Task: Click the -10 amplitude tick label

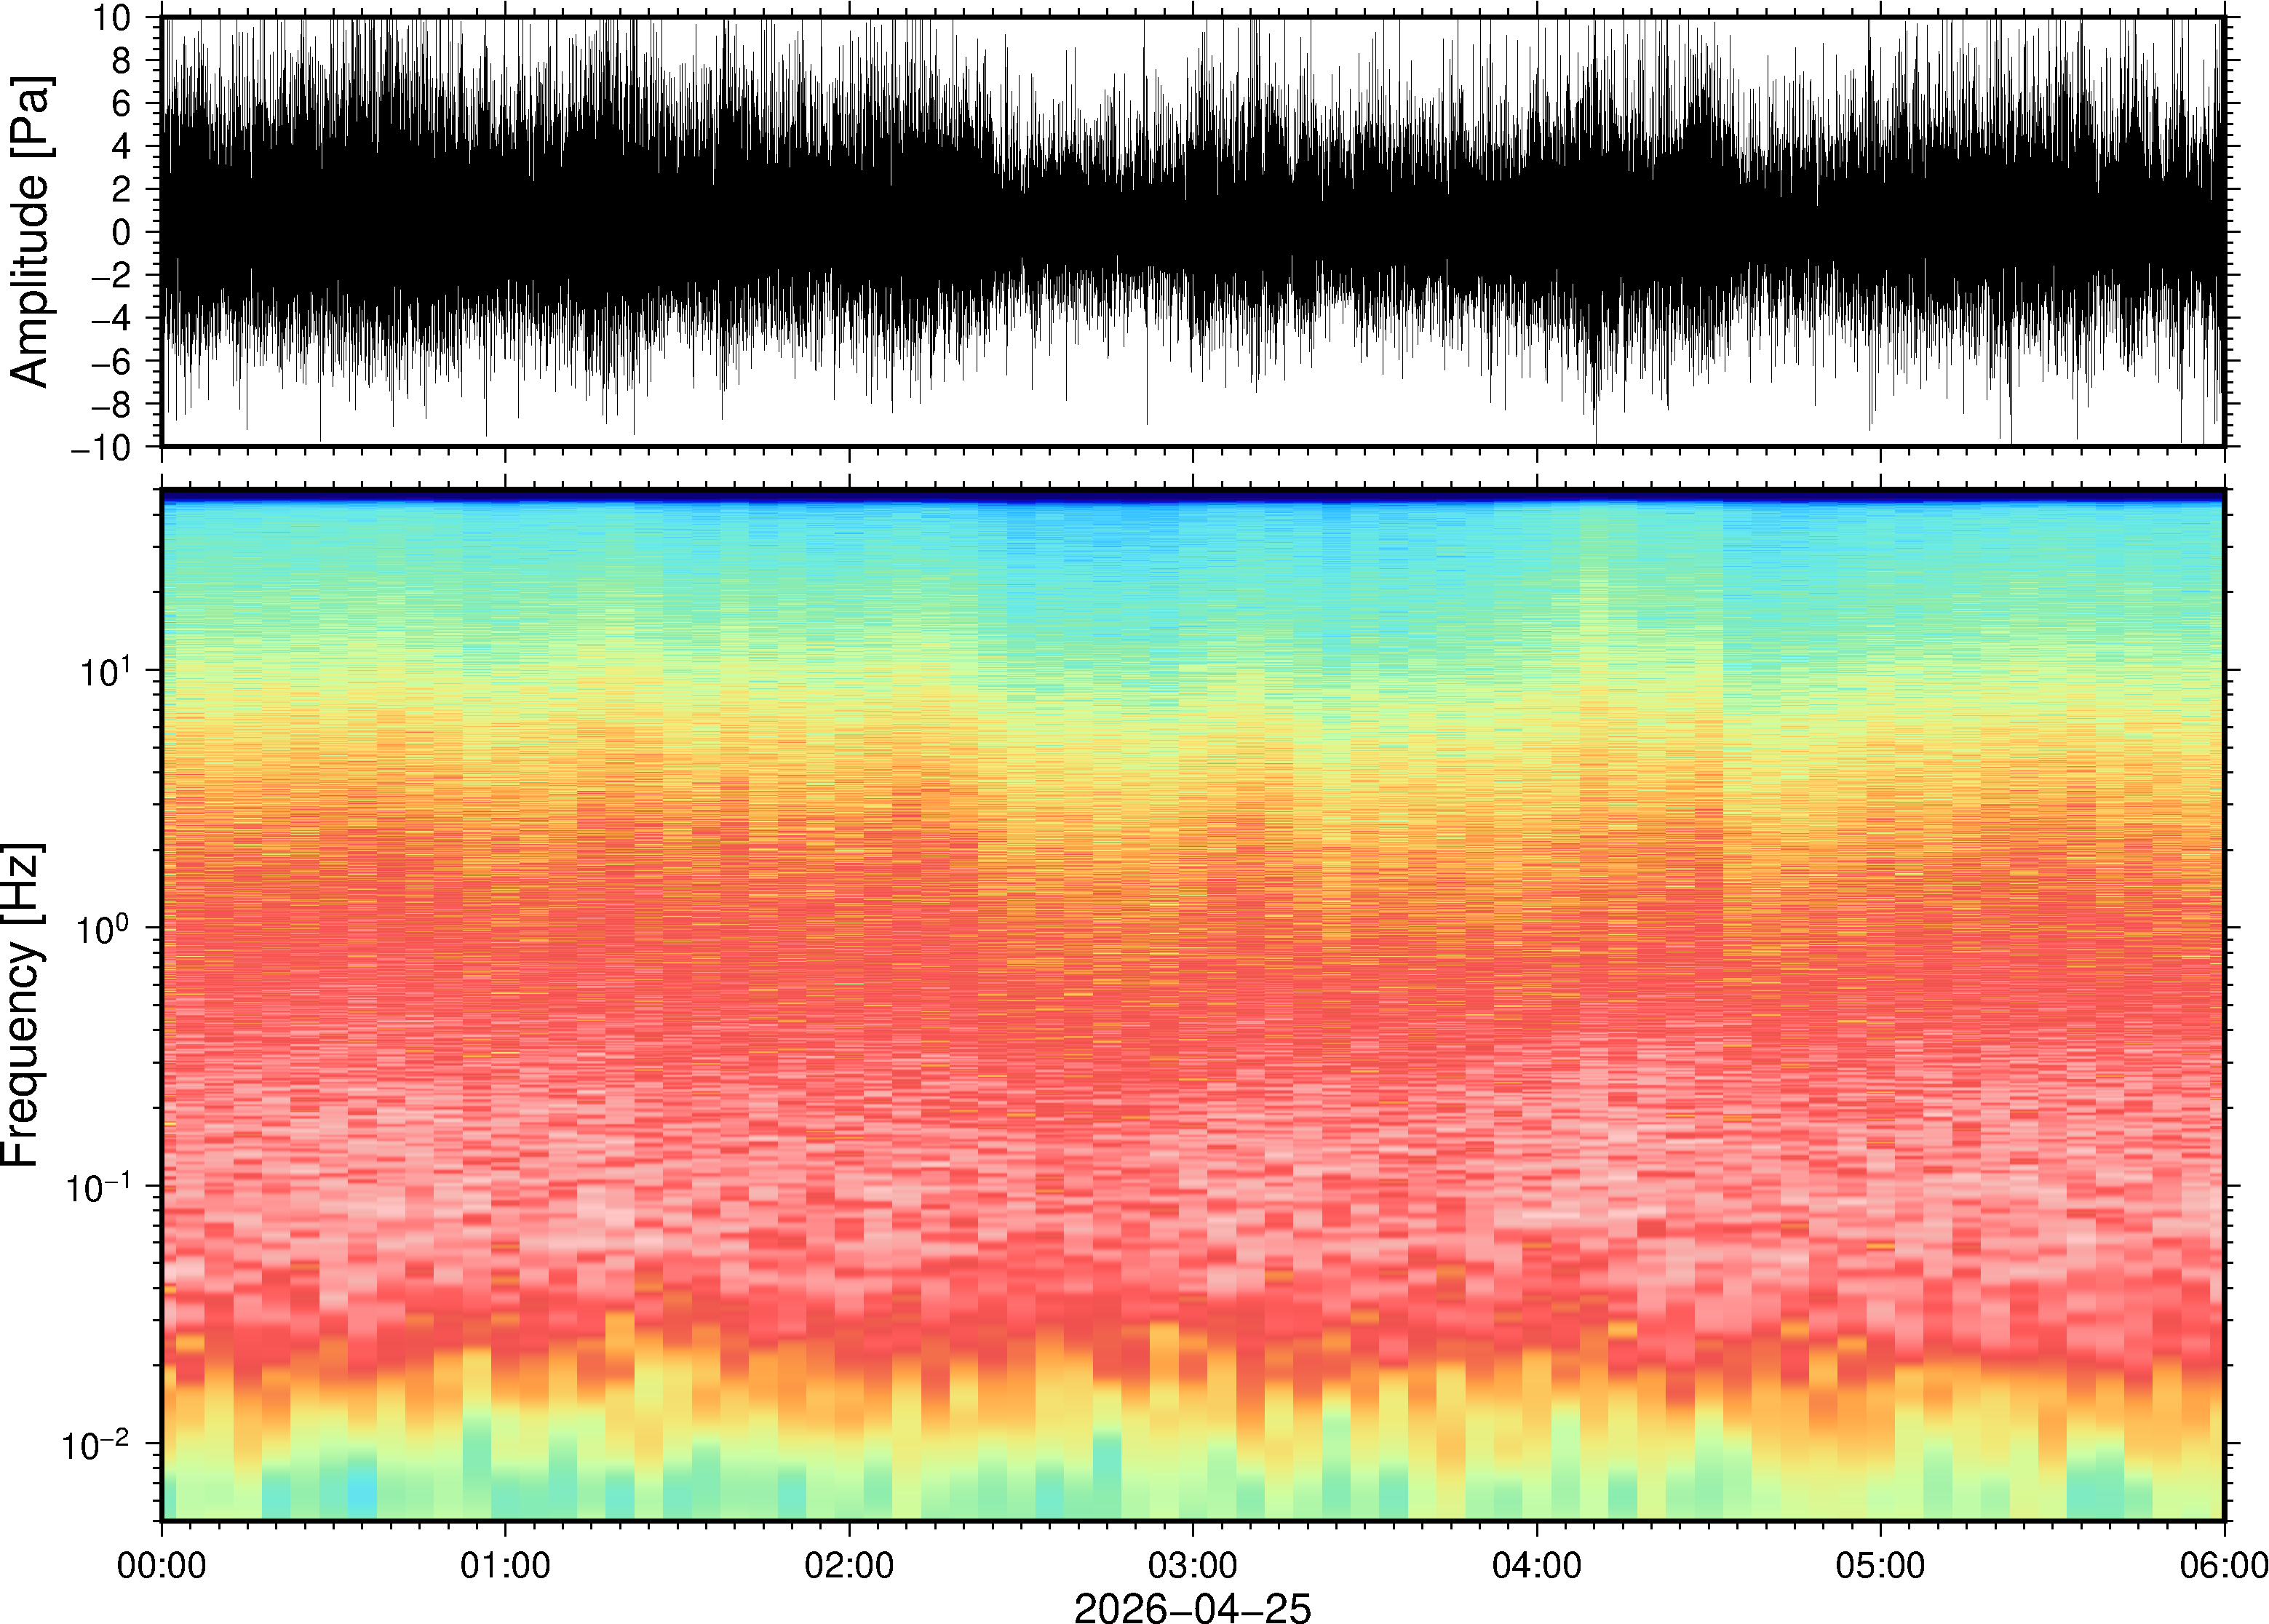Action: pyautogui.click(x=101, y=447)
